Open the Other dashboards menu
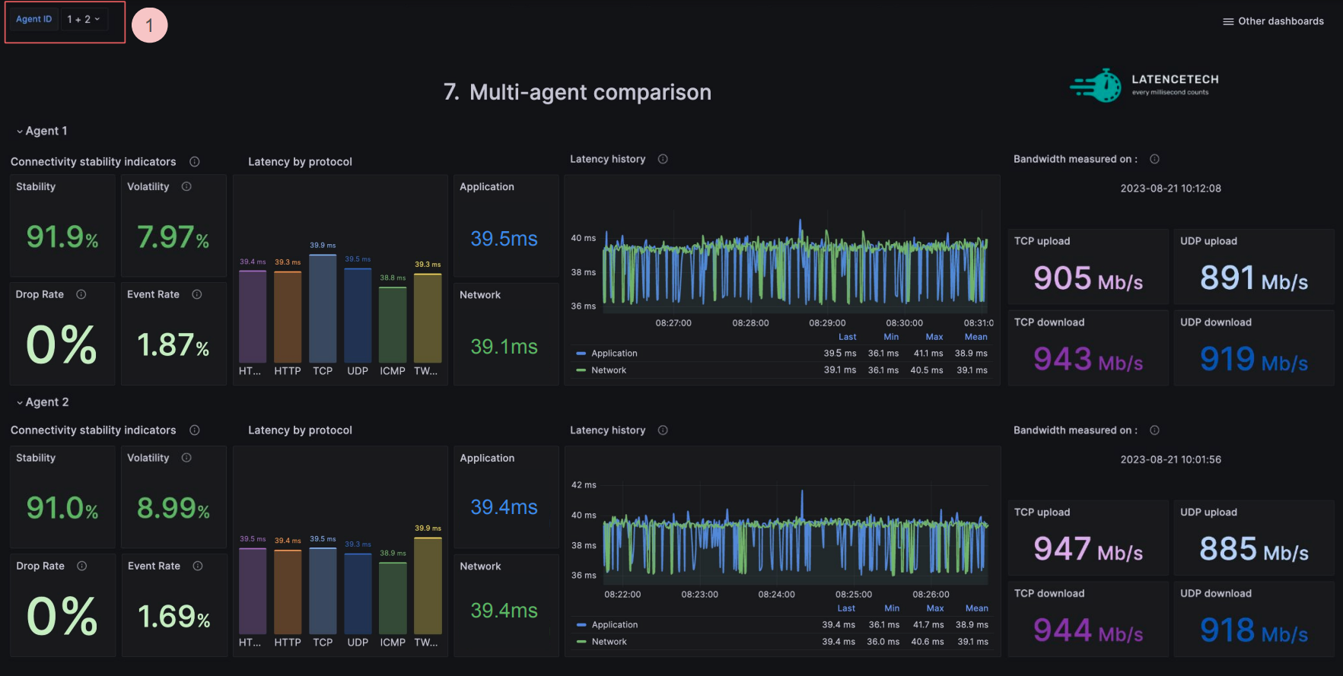 pyautogui.click(x=1273, y=21)
